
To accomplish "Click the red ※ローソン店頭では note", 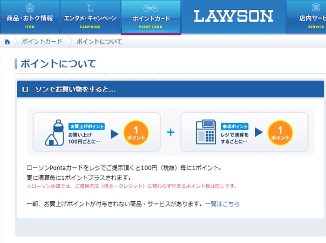I will (x=132, y=186).
